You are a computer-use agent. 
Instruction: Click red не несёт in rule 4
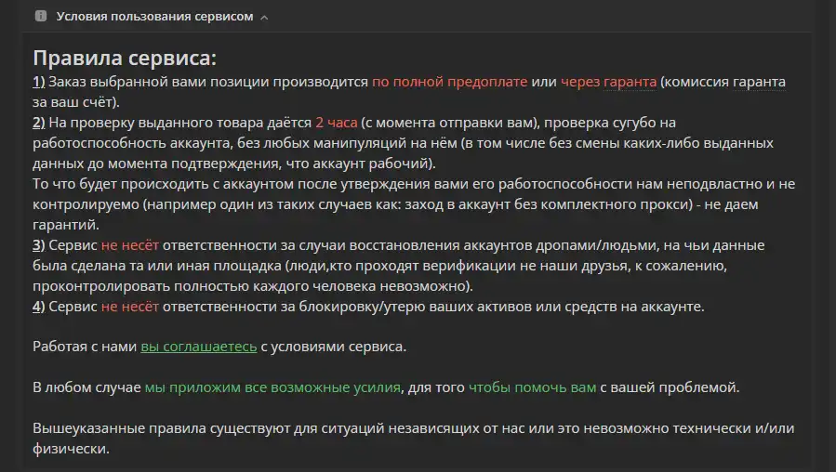[130, 307]
